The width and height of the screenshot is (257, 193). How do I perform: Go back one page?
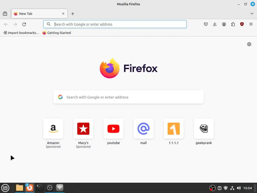tap(6, 24)
